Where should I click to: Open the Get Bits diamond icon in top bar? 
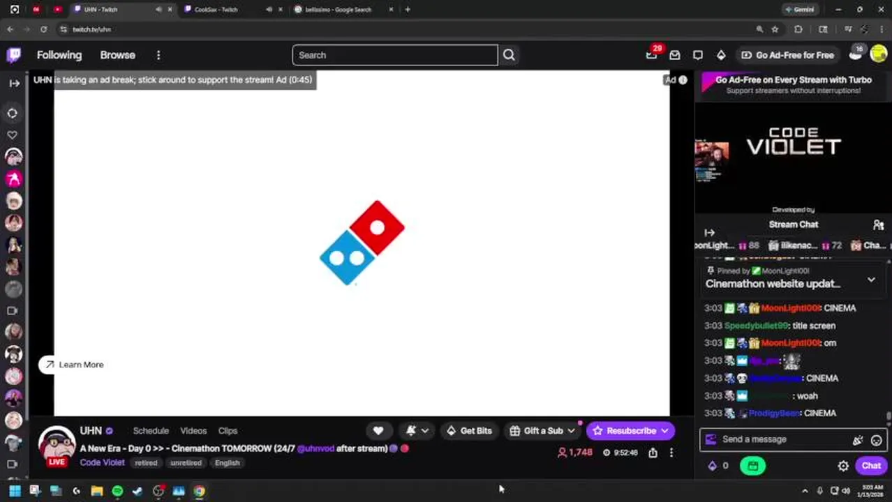721,55
